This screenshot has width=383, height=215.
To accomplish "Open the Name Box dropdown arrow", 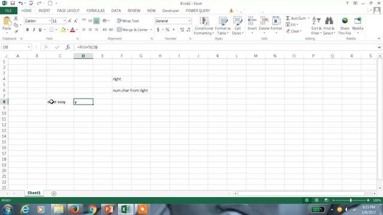I will pyautogui.click(x=29, y=47).
